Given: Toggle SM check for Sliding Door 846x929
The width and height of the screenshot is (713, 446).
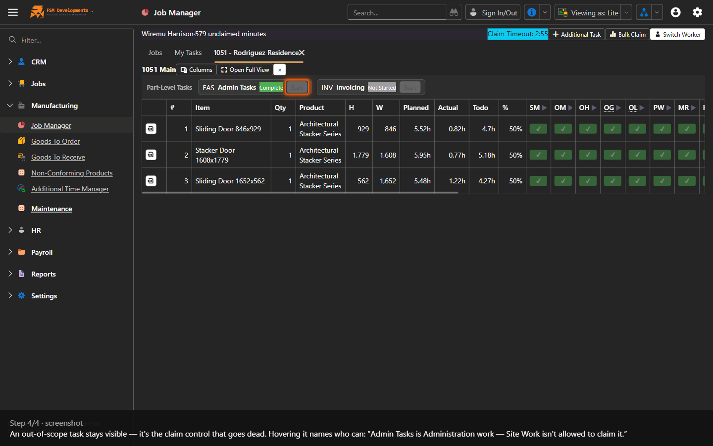Looking at the screenshot, I should (x=538, y=129).
